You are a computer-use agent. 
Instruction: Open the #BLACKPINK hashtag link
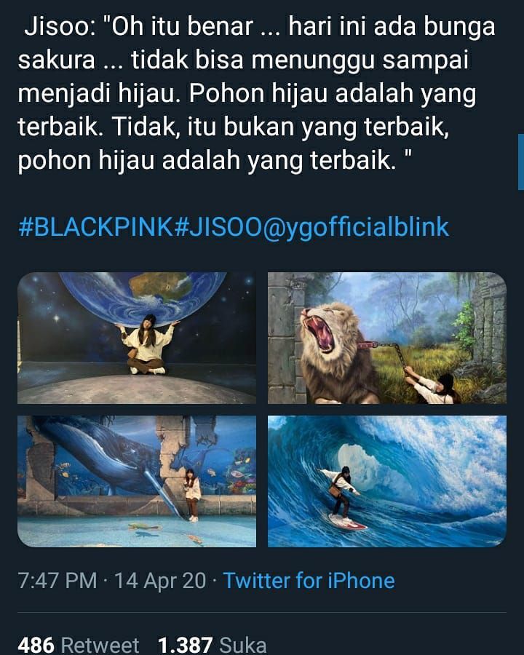[95, 227]
